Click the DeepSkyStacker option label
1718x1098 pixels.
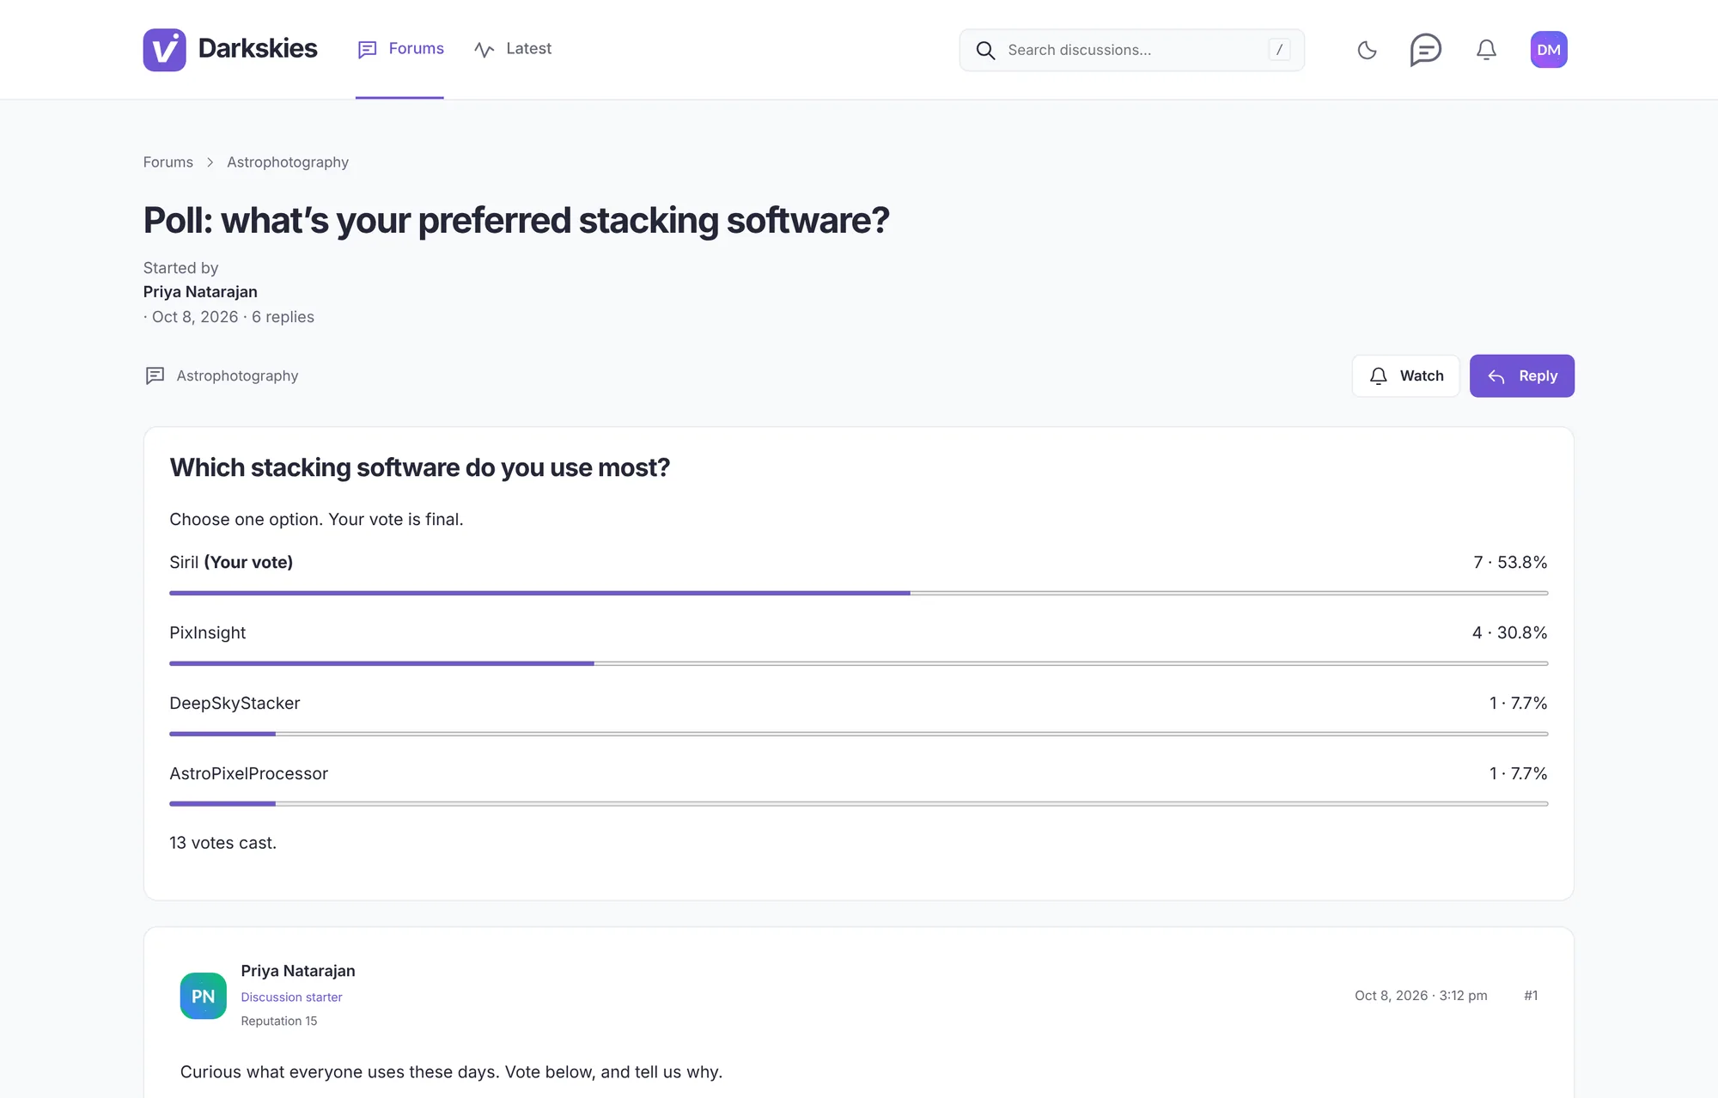(x=235, y=703)
